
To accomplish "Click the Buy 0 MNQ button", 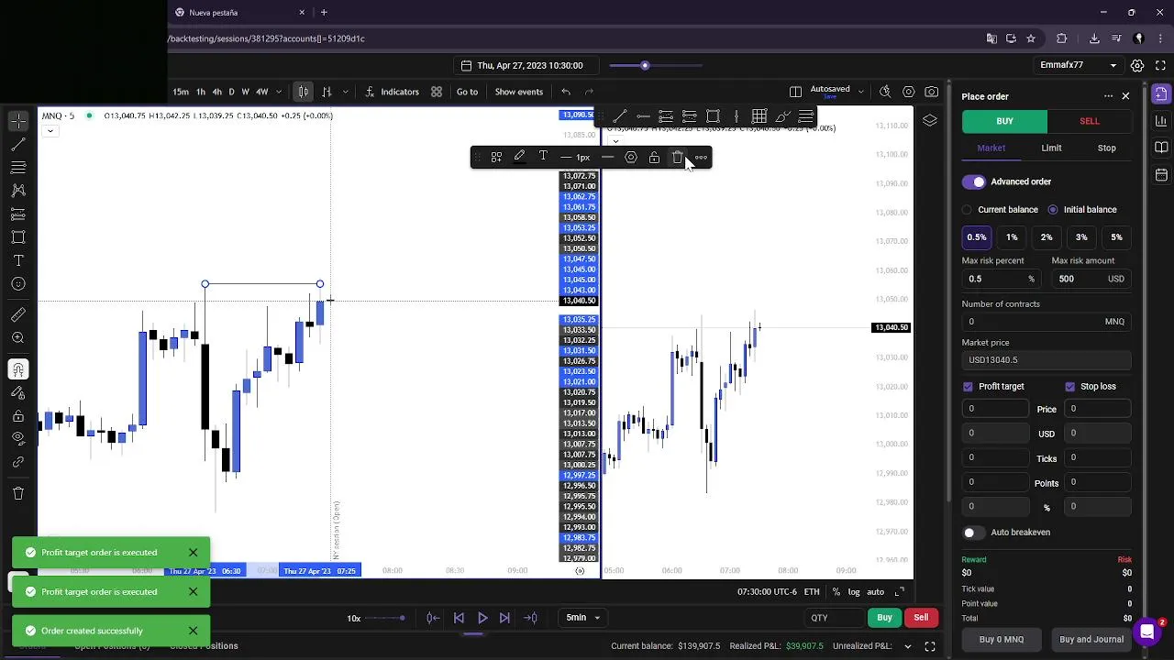I will click(1002, 640).
